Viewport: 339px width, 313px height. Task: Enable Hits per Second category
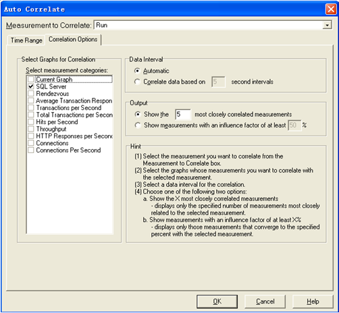31,122
